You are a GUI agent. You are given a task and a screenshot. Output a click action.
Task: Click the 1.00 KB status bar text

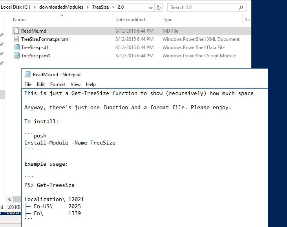click(13, 207)
